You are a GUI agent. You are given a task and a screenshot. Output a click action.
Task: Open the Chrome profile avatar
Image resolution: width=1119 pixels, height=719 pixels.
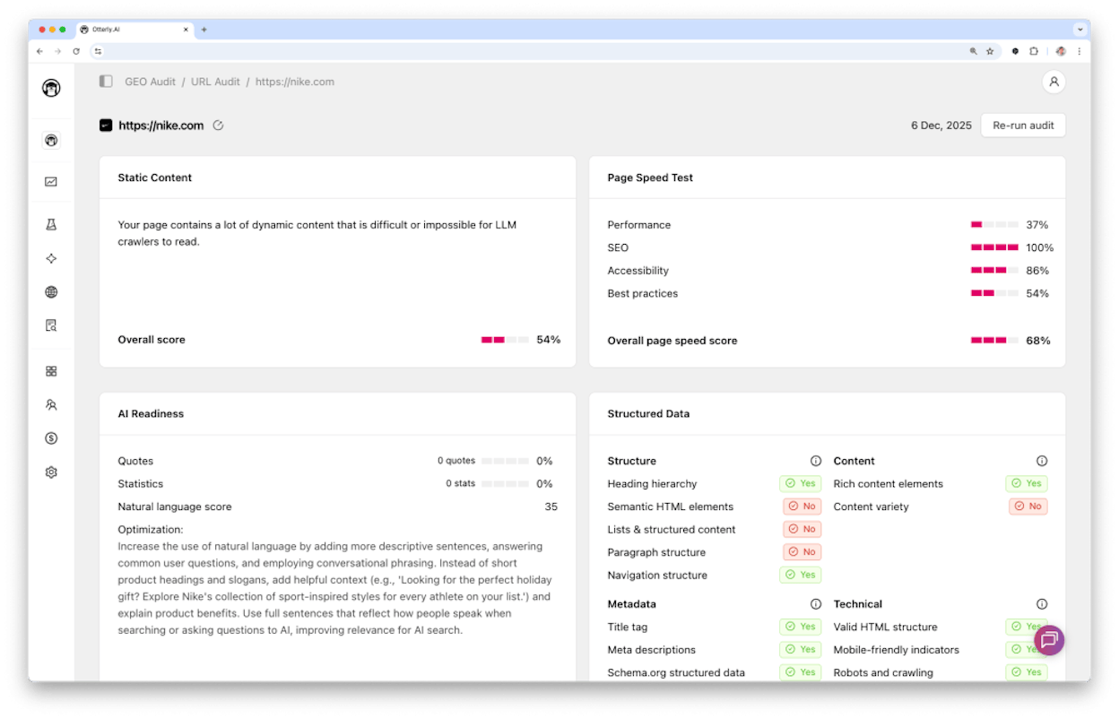(1061, 51)
